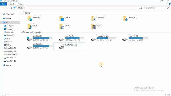Viewport: 171px width, 96px height.
Task: Open the Music folder in main pane
Action: pos(29,26)
